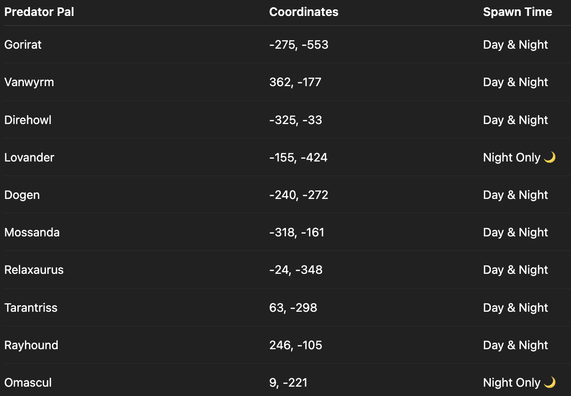571x396 pixels.
Task: Click the coordinates -275, -553
Action: (299, 45)
